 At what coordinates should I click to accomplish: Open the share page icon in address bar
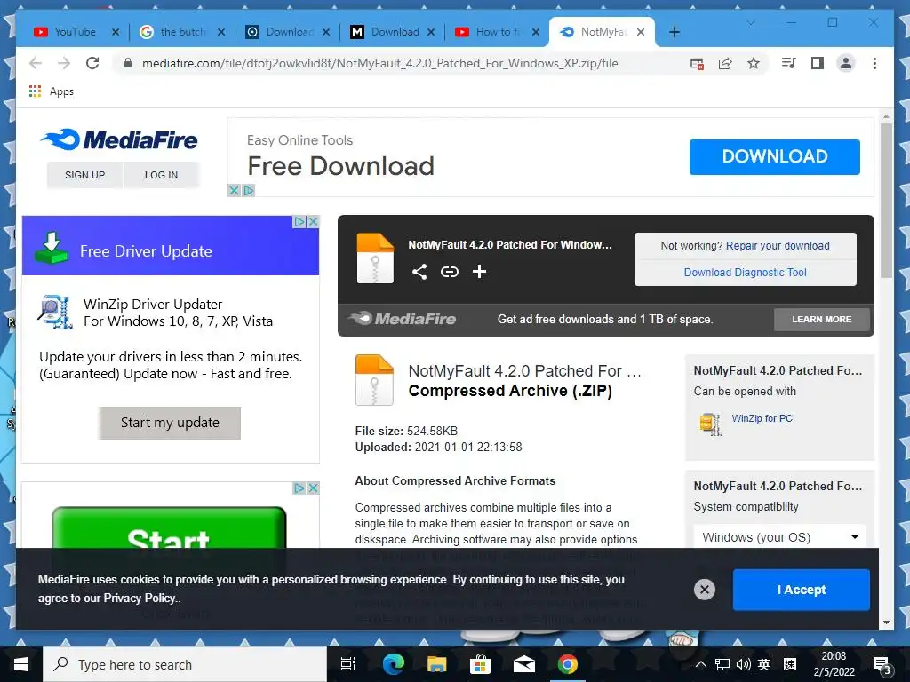tap(725, 63)
